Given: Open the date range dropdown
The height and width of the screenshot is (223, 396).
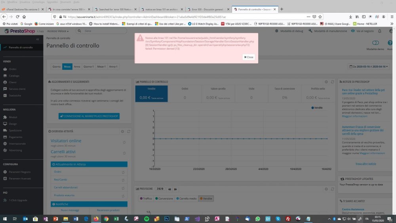Looking at the screenshot, I should click(x=368, y=67).
